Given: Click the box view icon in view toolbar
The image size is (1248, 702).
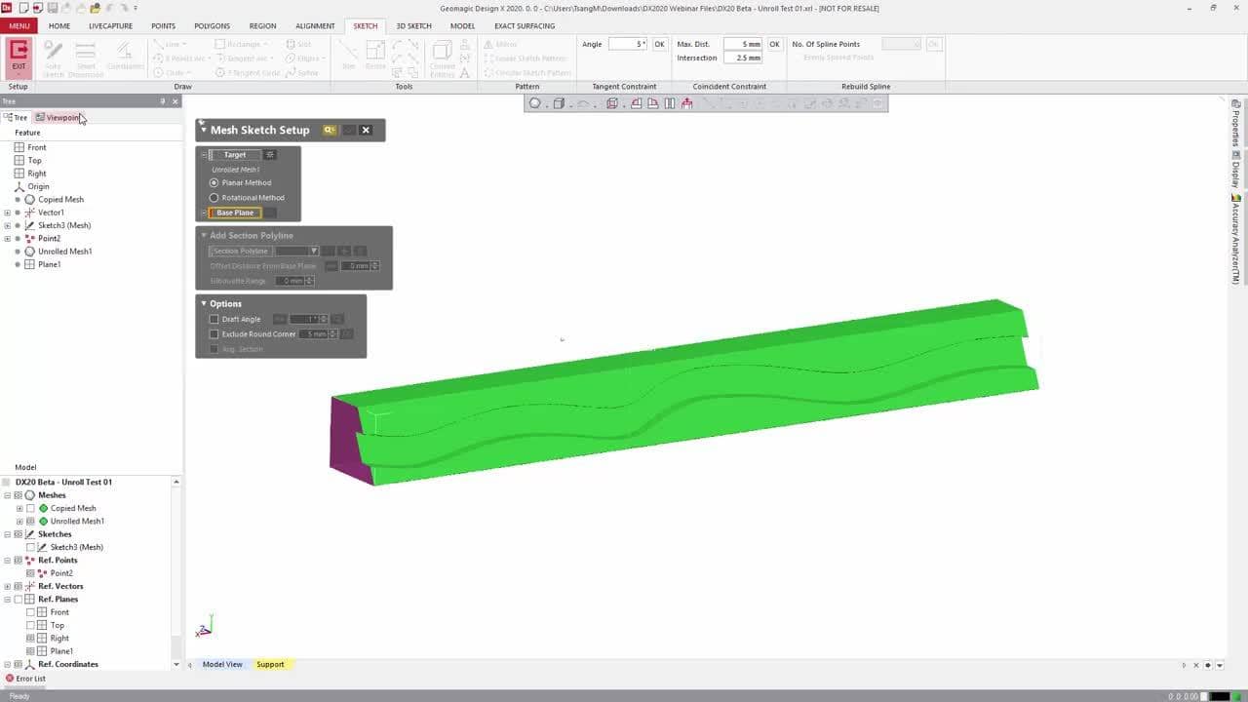Looking at the screenshot, I should pos(559,103).
